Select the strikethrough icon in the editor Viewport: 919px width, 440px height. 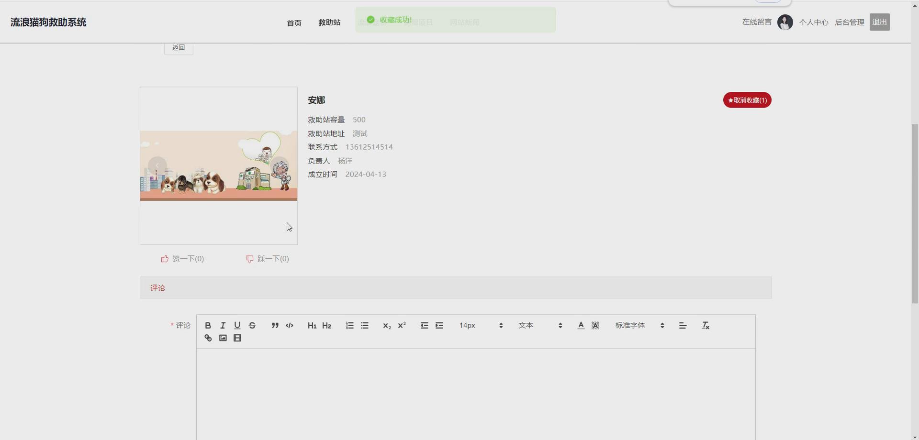(x=252, y=325)
